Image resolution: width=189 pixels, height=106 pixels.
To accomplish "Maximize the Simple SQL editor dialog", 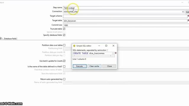I will point(106,46).
